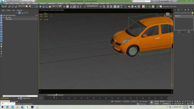The width and height of the screenshot is (194, 109).
Task: Click the Redo arrow in main toolbar
Action: (5, 7)
